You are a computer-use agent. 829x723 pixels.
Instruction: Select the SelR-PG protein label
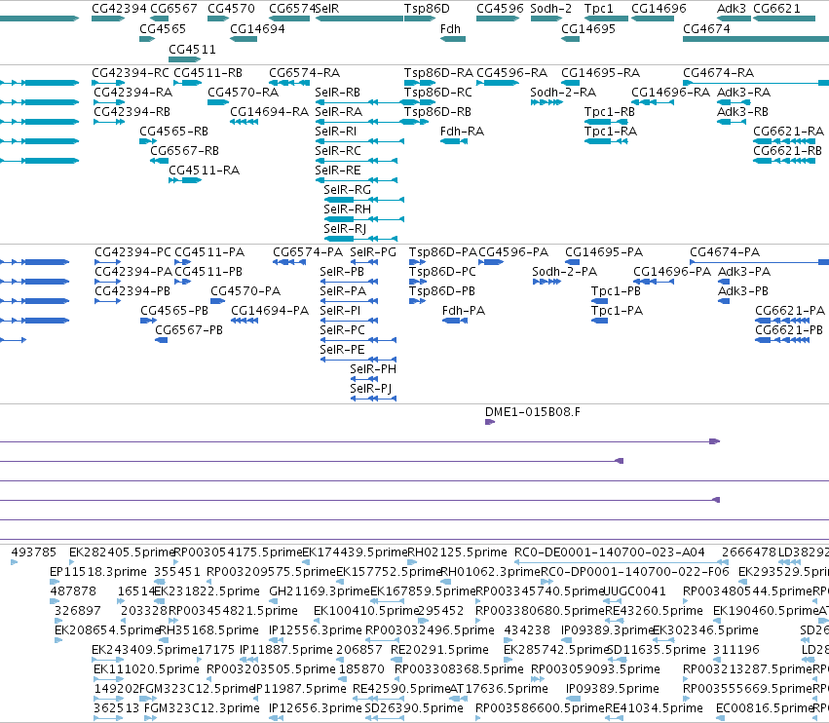(x=373, y=251)
